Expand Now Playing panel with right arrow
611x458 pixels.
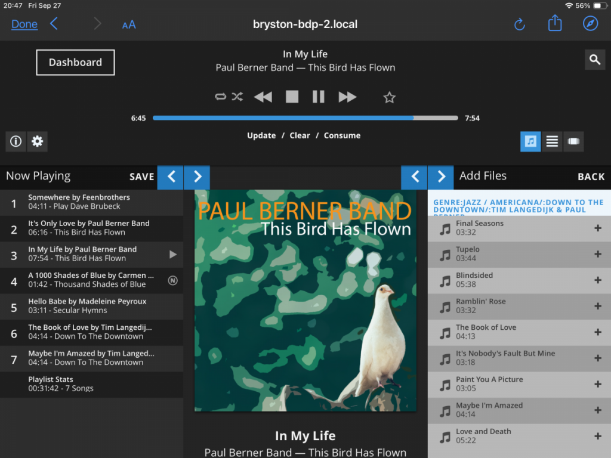point(197,177)
